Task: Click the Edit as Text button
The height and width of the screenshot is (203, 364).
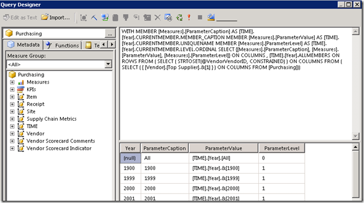Action: coord(20,17)
